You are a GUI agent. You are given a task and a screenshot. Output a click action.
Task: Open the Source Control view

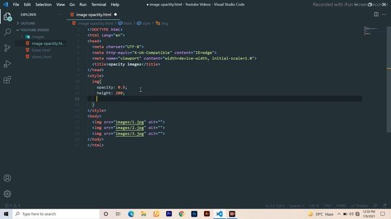[x=7, y=48]
